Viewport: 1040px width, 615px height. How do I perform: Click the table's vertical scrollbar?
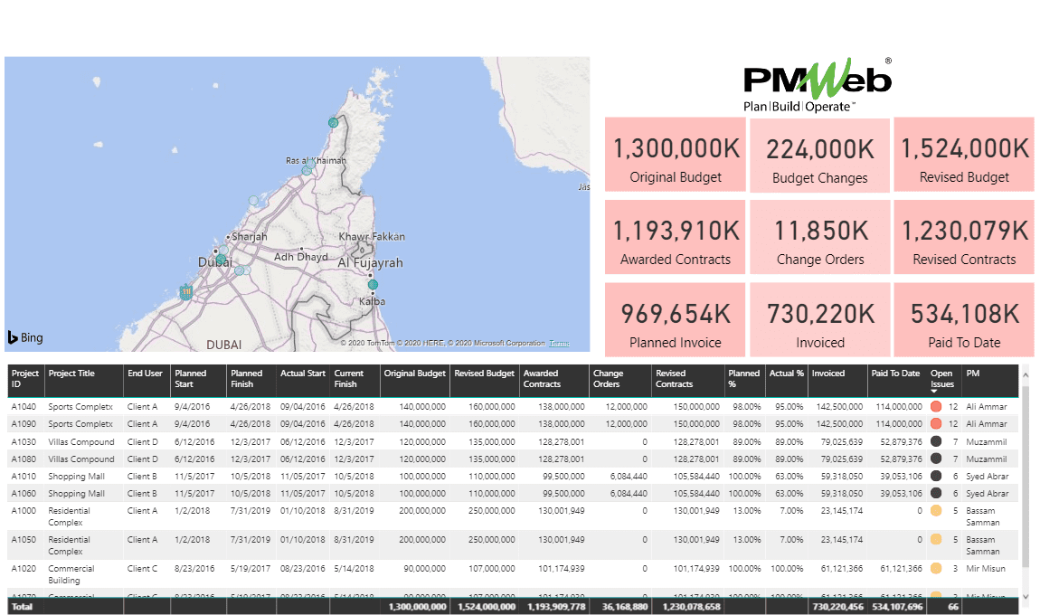click(1025, 470)
